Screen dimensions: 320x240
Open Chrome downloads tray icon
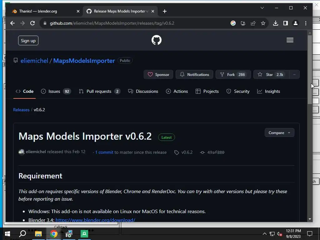coord(276,23)
